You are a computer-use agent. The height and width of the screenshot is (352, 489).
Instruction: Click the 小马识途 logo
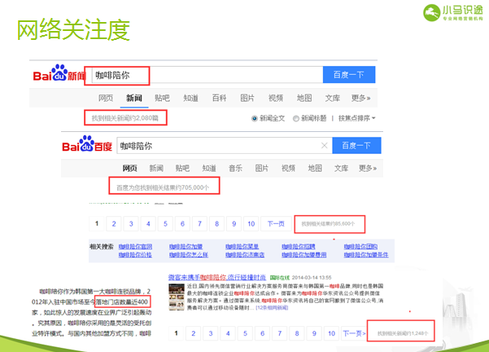(x=453, y=13)
